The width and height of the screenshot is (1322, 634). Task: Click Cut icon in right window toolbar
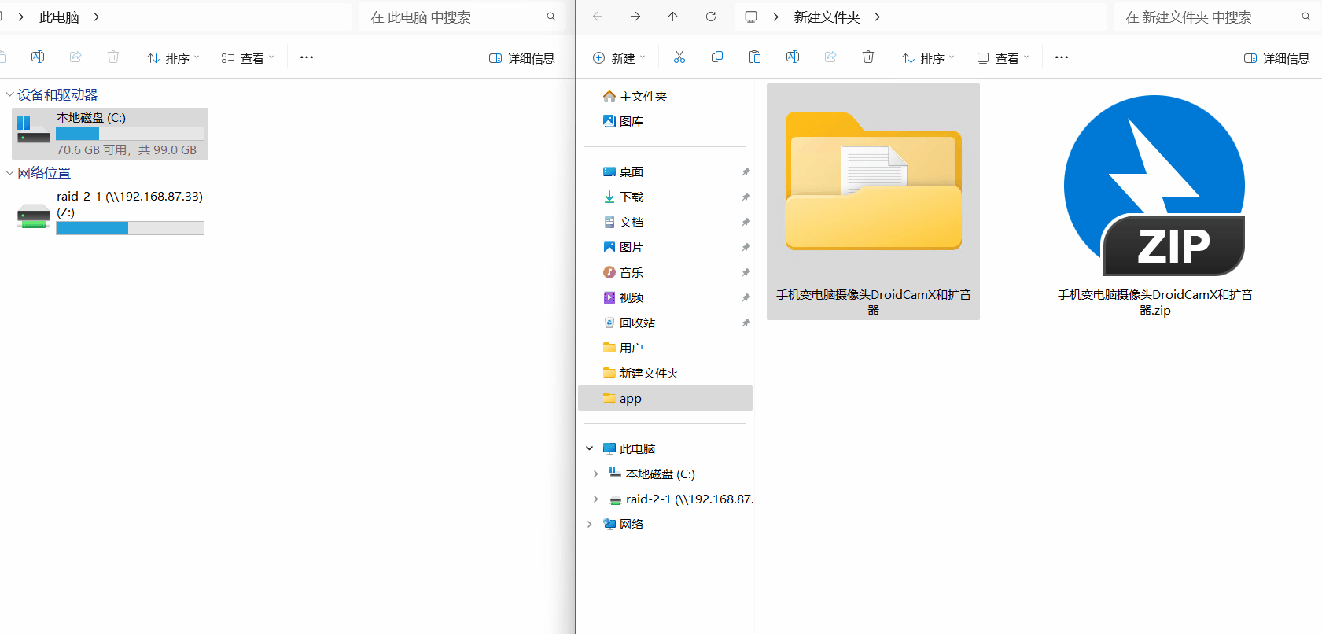[679, 57]
